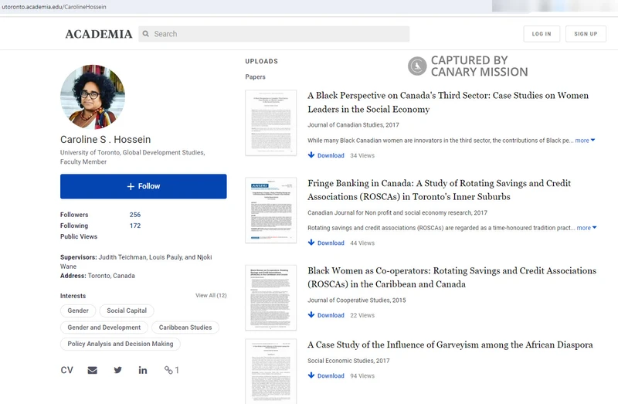Click 'Journal of Canadian Studies, 2017' text
Screen dimensions: 618x404
click(x=353, y=125)
